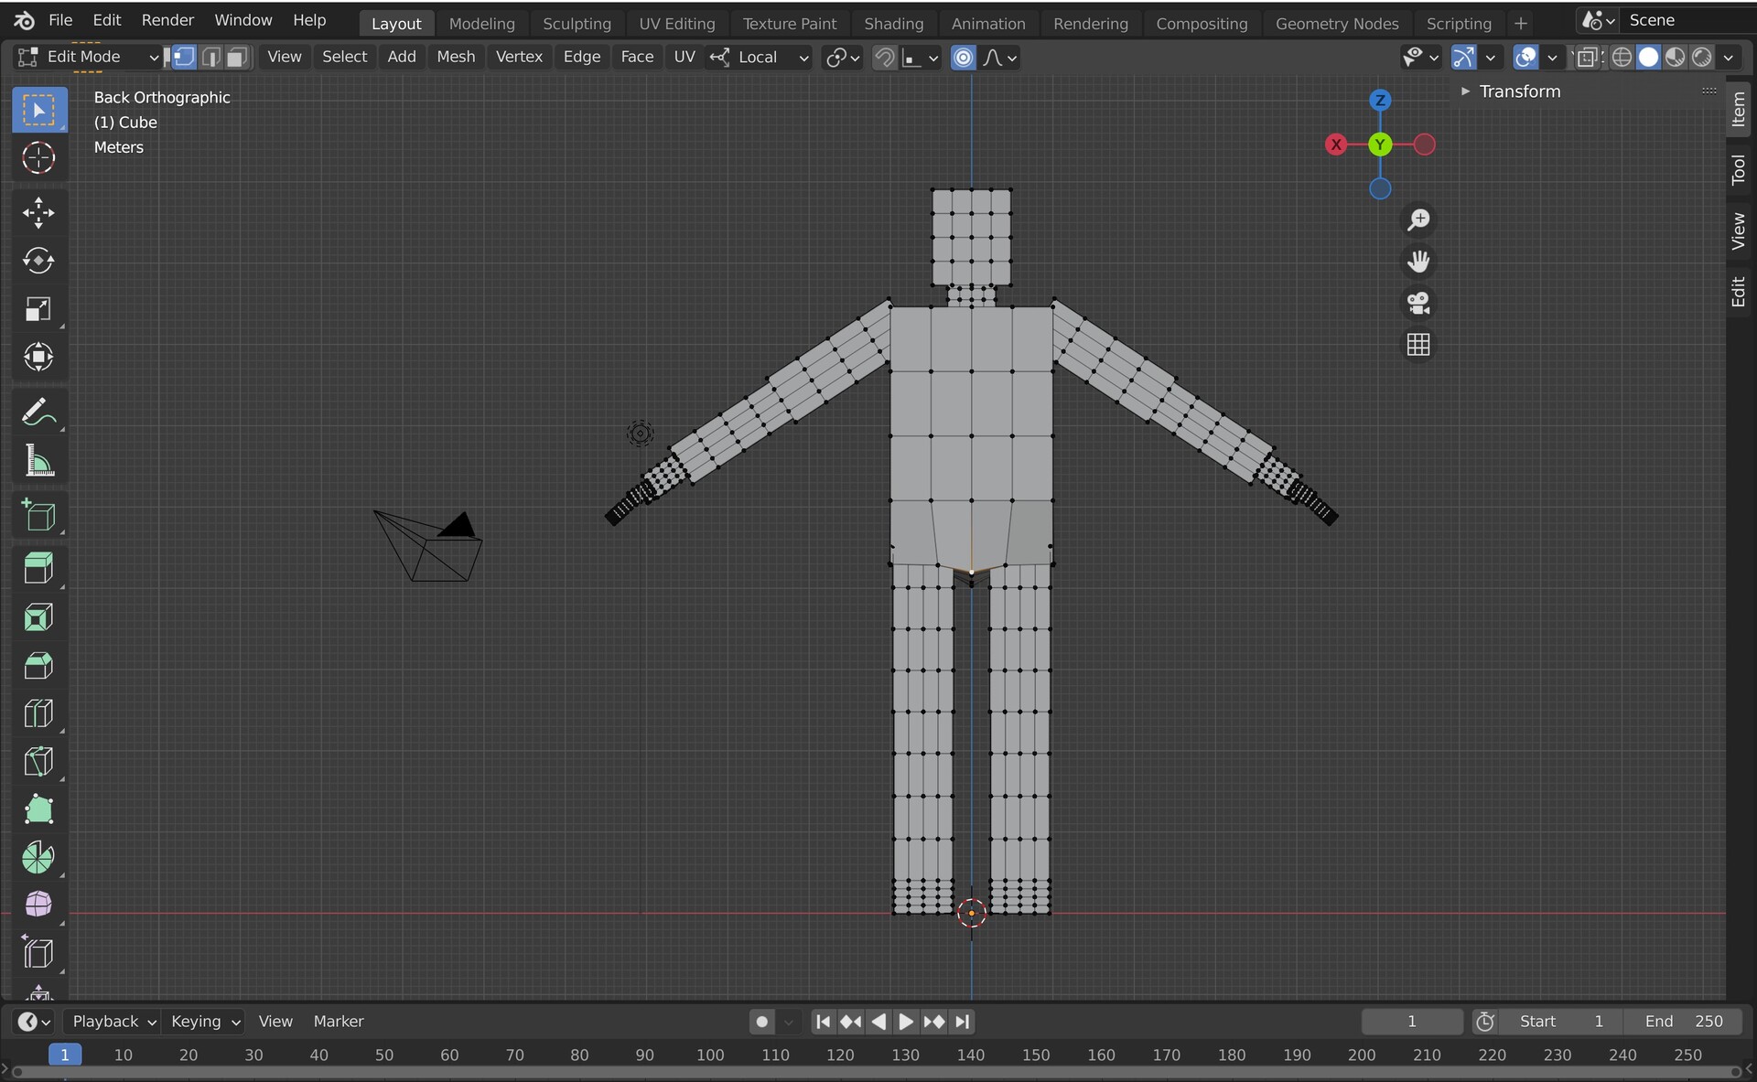Switch to the UV Editing workspace tab
This screenshot has height=1082, width=1757.
pos(677,23)
